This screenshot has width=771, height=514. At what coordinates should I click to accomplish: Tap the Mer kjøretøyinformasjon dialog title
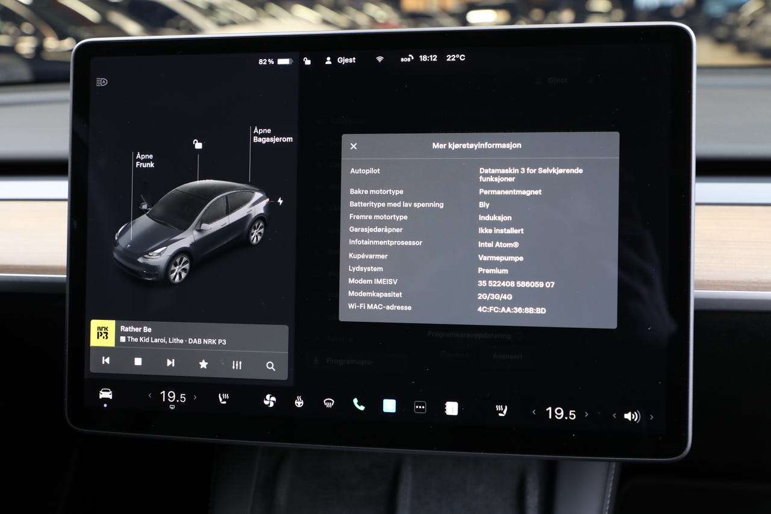click(477, 145)
